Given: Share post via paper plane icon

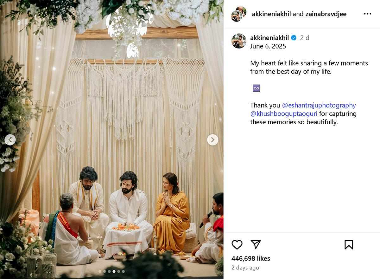Looking at the screenshot, I should tap(256, 244).
